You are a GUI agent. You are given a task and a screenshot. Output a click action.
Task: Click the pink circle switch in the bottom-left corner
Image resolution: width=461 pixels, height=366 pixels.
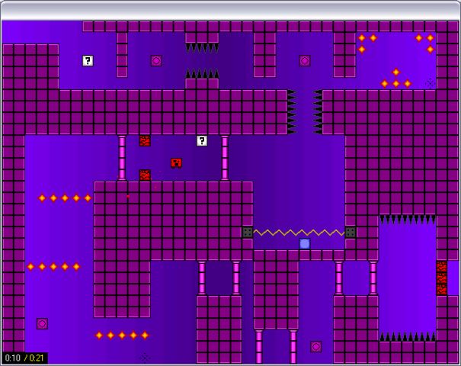(x=42, y=323)
